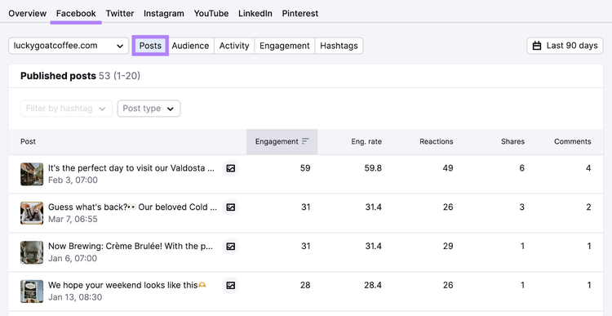Click the engagement rate value 59.8
The width and height of the screenshot is (612, 316).
373,168
